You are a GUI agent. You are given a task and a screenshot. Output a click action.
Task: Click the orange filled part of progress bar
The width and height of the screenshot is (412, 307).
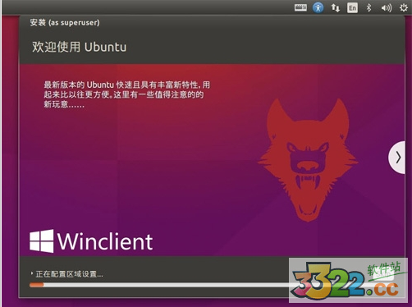coord(37,285)
